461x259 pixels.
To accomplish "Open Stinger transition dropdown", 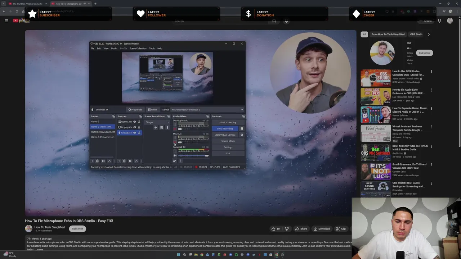I will [x=157, y=122].
